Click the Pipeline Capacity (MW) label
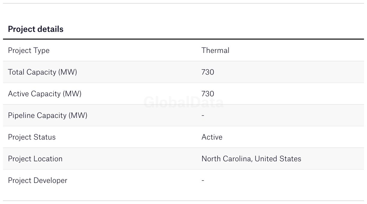The width and height of the screenshot is (367, 204). (48, 115)
